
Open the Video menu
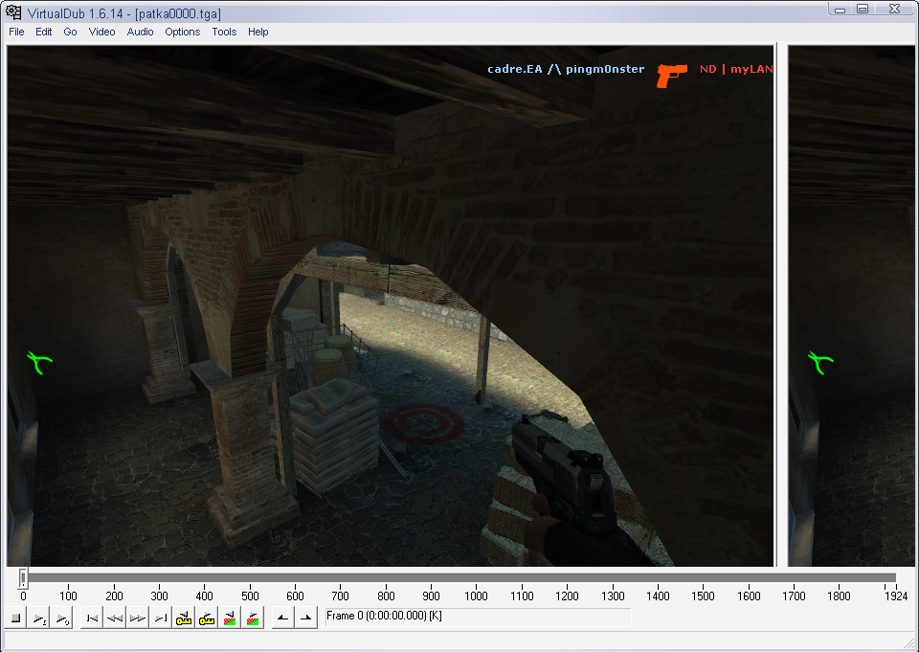click(102, 32)
